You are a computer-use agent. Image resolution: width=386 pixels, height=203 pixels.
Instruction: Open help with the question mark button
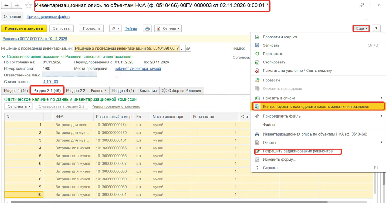(x=376, y=28)
